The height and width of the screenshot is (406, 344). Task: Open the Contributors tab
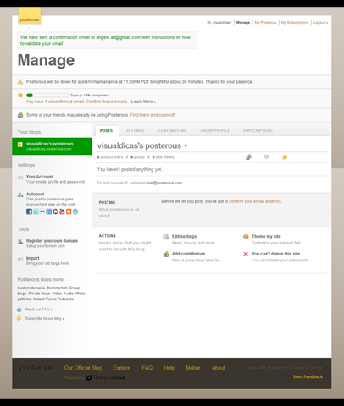tap(172, 131)
